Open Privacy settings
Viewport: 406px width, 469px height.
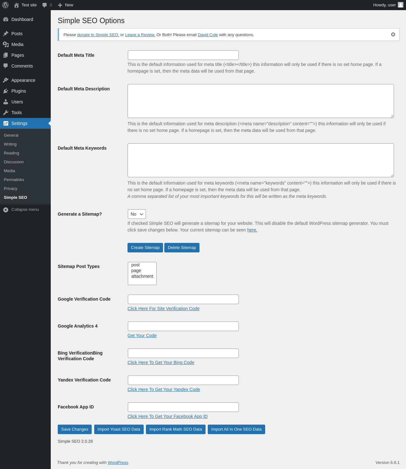click(10, 189)
